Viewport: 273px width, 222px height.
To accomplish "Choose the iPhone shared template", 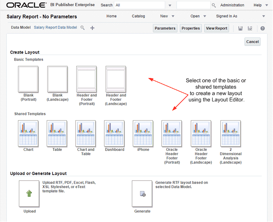I will (143, 134).
